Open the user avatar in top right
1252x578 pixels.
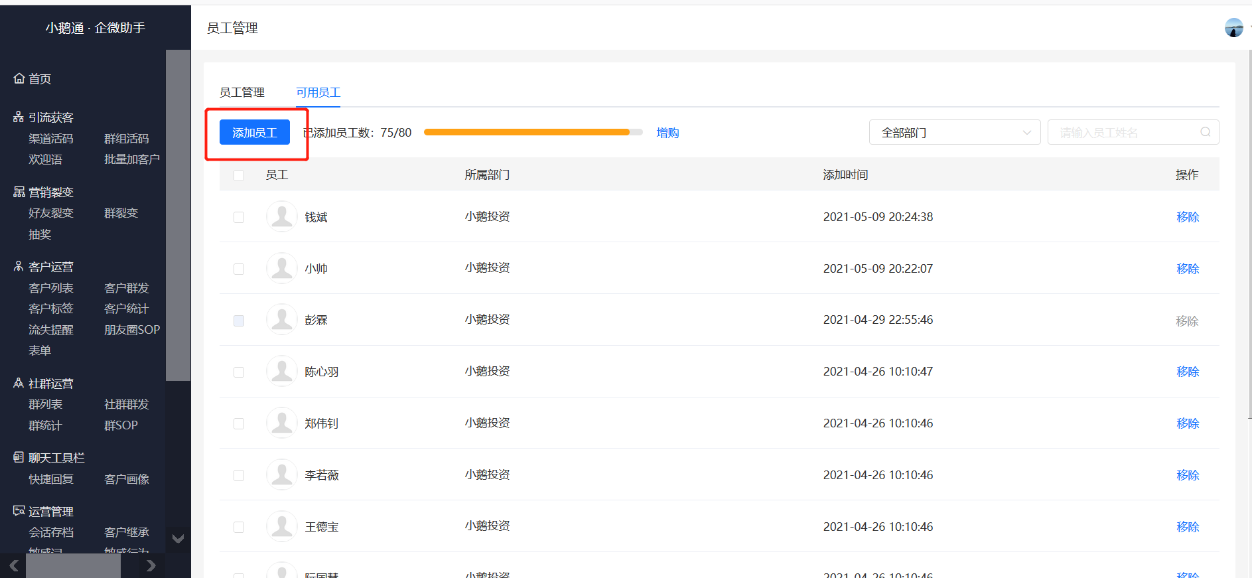[x=1234, y=28]
